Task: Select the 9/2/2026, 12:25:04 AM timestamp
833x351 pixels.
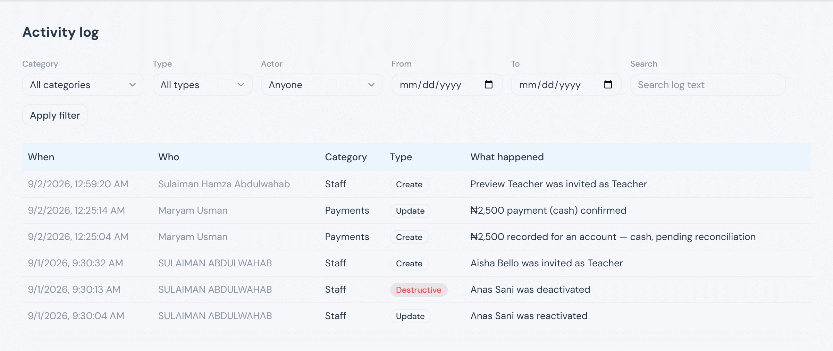Action: pos(78,237)
